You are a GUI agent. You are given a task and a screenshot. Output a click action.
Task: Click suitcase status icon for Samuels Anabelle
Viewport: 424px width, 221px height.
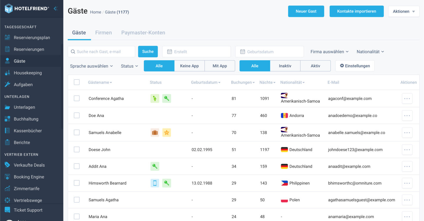(x=155, y=133)
